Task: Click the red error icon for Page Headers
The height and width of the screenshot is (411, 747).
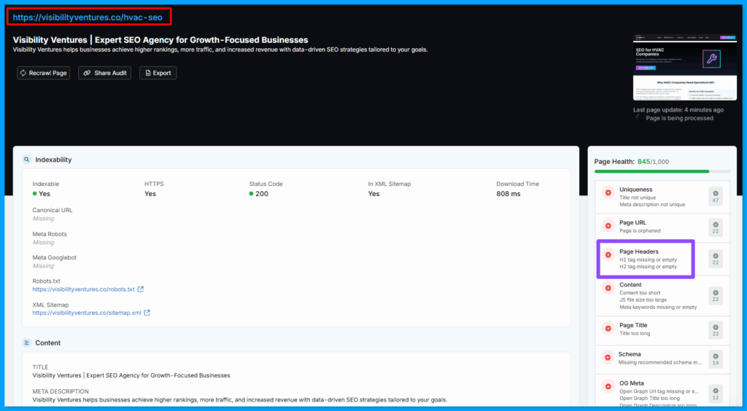Action: pyautogui.click(x=608, y=255)
